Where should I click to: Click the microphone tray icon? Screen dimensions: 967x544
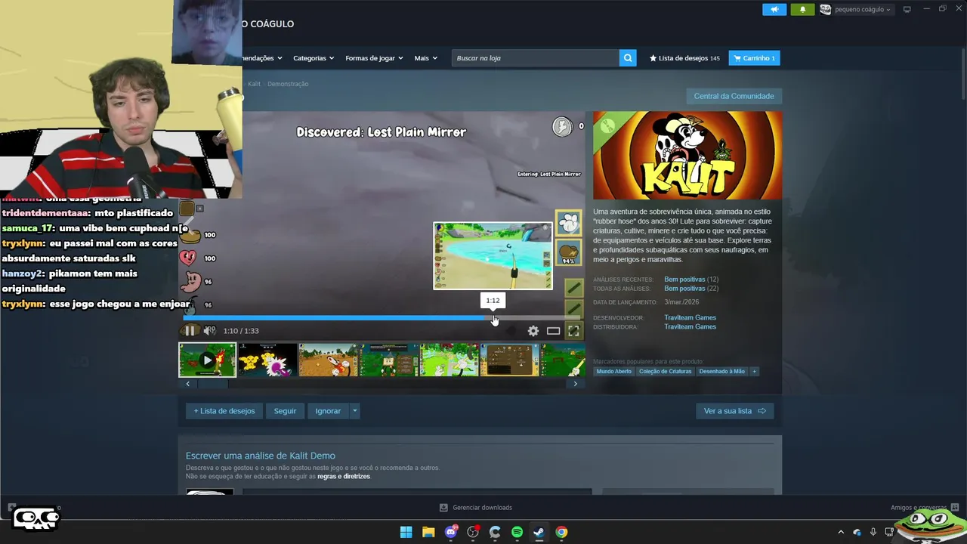(873, 532)
